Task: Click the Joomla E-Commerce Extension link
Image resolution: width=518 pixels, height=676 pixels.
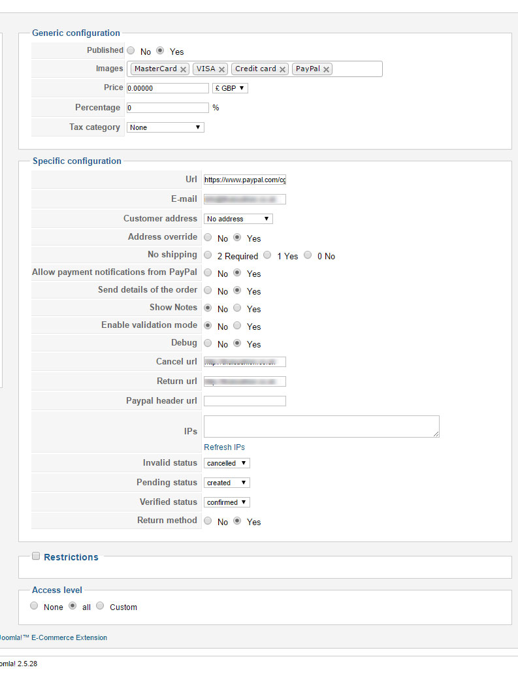Action: [x=54, y=637]
